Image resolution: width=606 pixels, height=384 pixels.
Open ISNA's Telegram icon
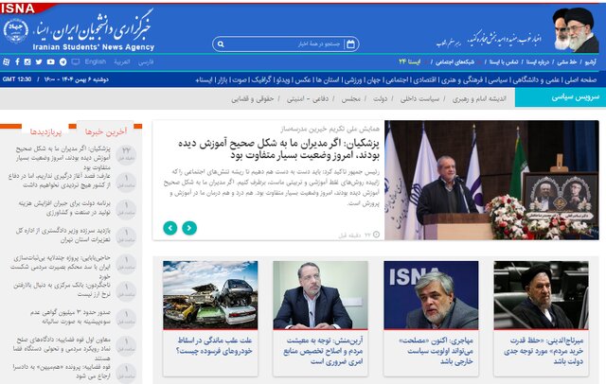tap(63, 61)
